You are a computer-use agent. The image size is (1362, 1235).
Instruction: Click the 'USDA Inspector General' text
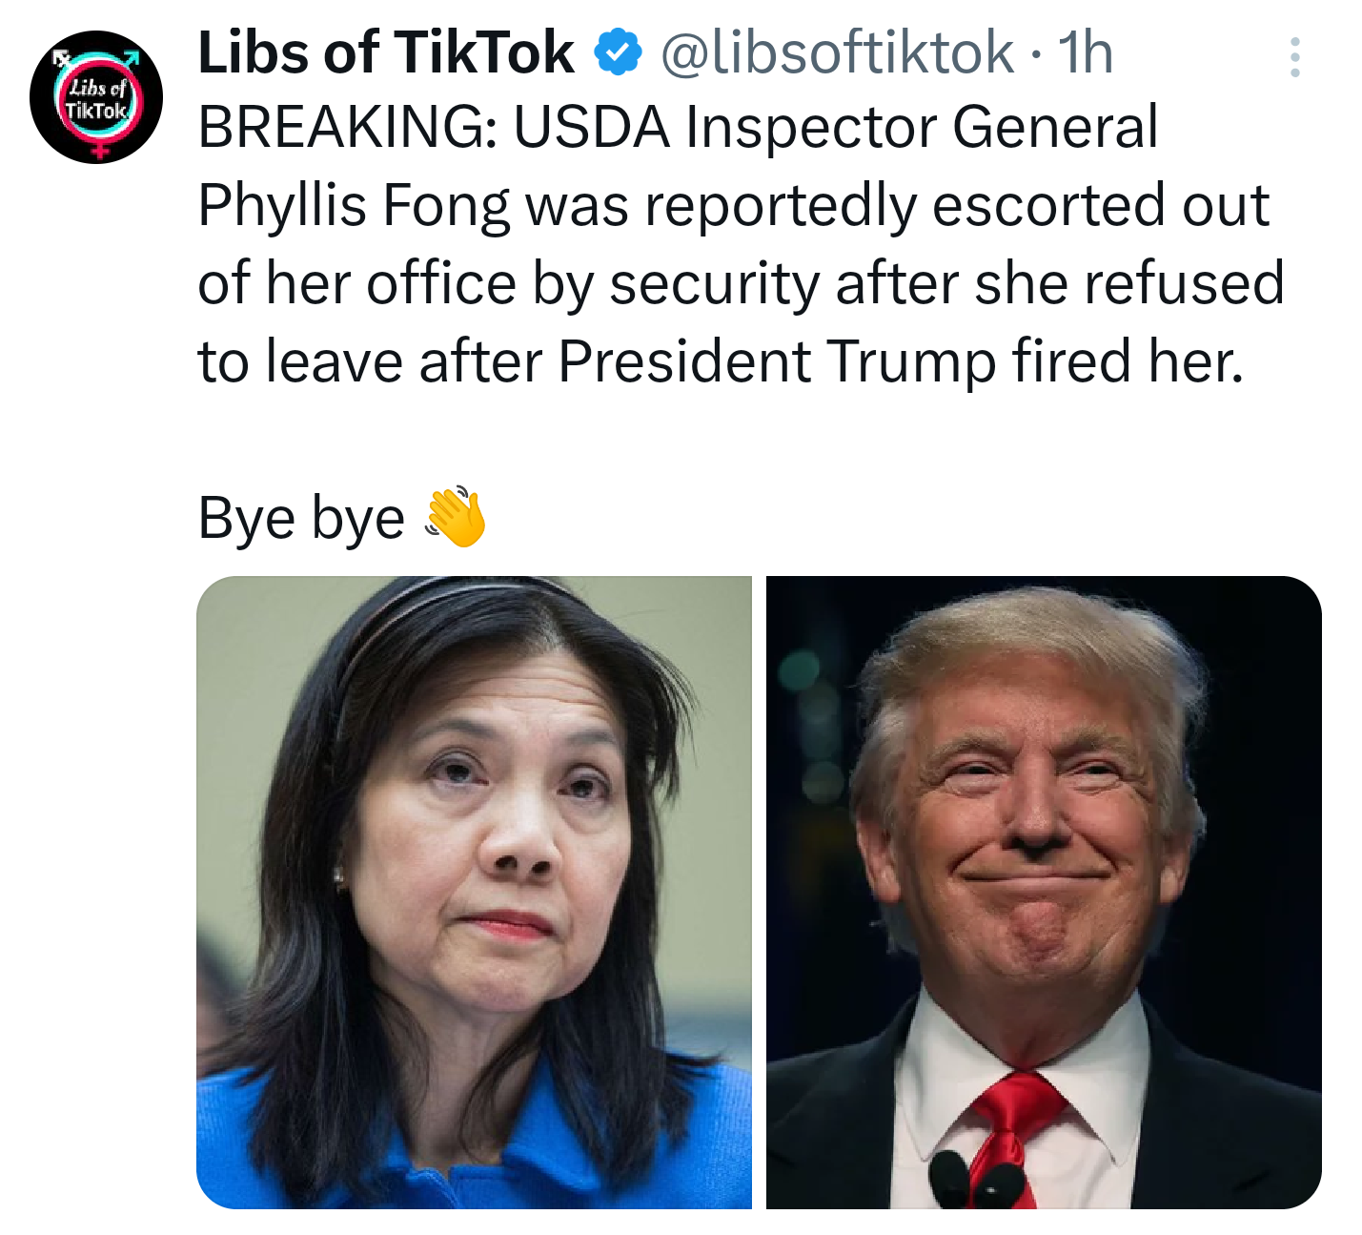tap(836, 128)
